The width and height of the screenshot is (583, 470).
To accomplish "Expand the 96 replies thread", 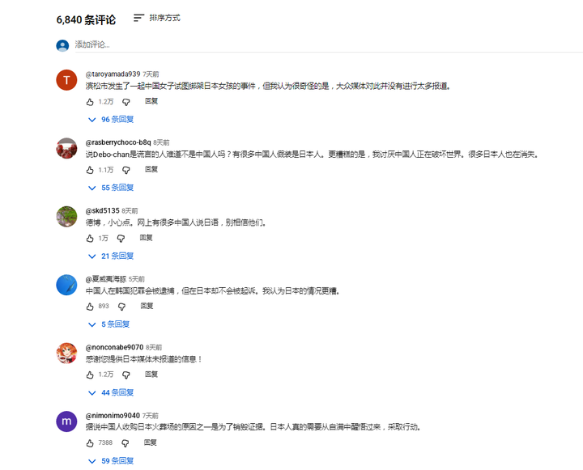I will [111, 119].
